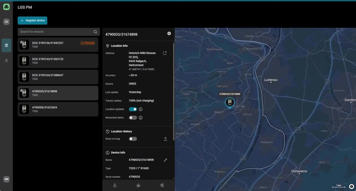Screen dimensions: 356x191
Task: Click the device marker pin on the map
Action: pyautogui.click(x=229, y=103)
